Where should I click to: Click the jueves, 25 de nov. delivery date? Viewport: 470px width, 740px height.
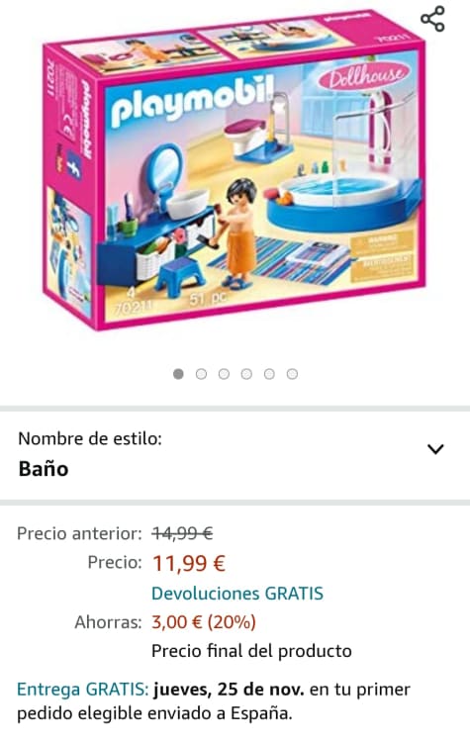point(229,690)
